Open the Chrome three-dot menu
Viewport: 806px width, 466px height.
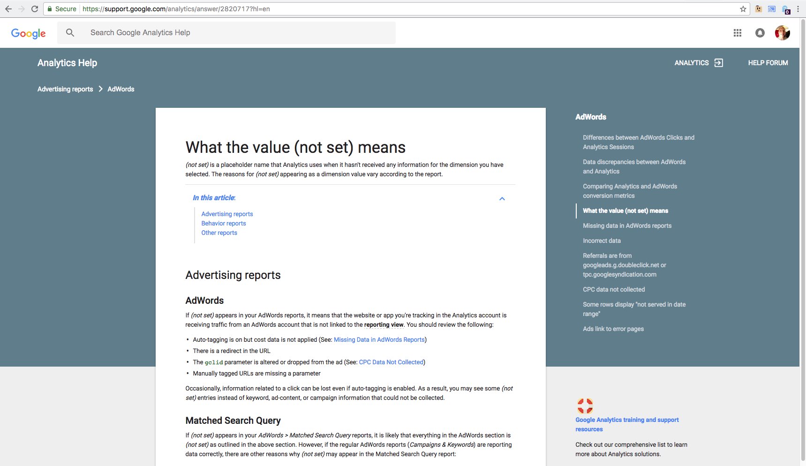tap(798, 8)
